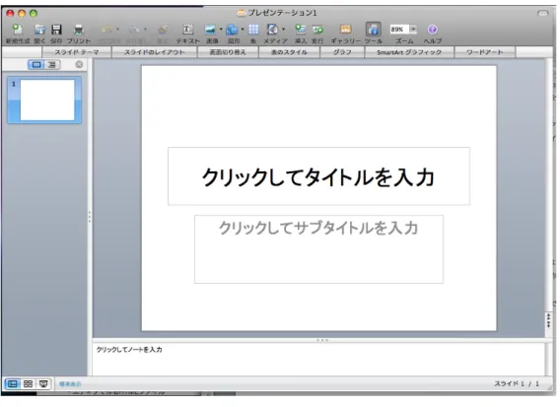Toggle the ツール (Toolbox) icon
560x407 pixels.
(374, 30)
